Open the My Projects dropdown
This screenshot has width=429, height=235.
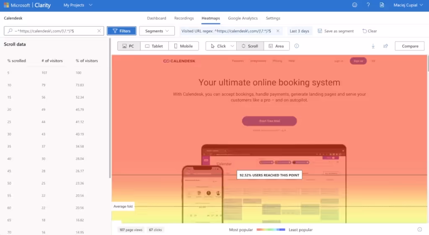point(78,5)
